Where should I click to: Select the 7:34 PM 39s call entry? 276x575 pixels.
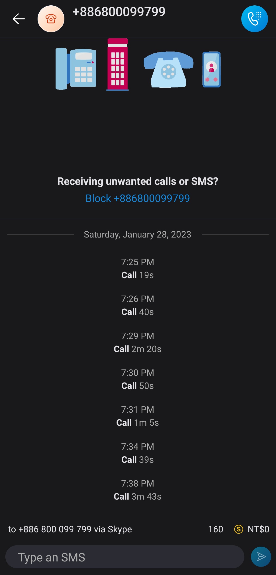138,453
